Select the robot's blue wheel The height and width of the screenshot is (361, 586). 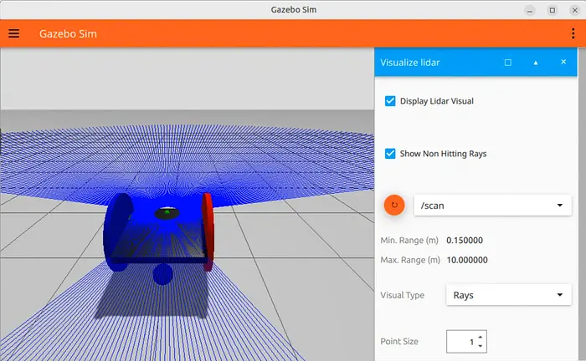(x=117, y=231)
